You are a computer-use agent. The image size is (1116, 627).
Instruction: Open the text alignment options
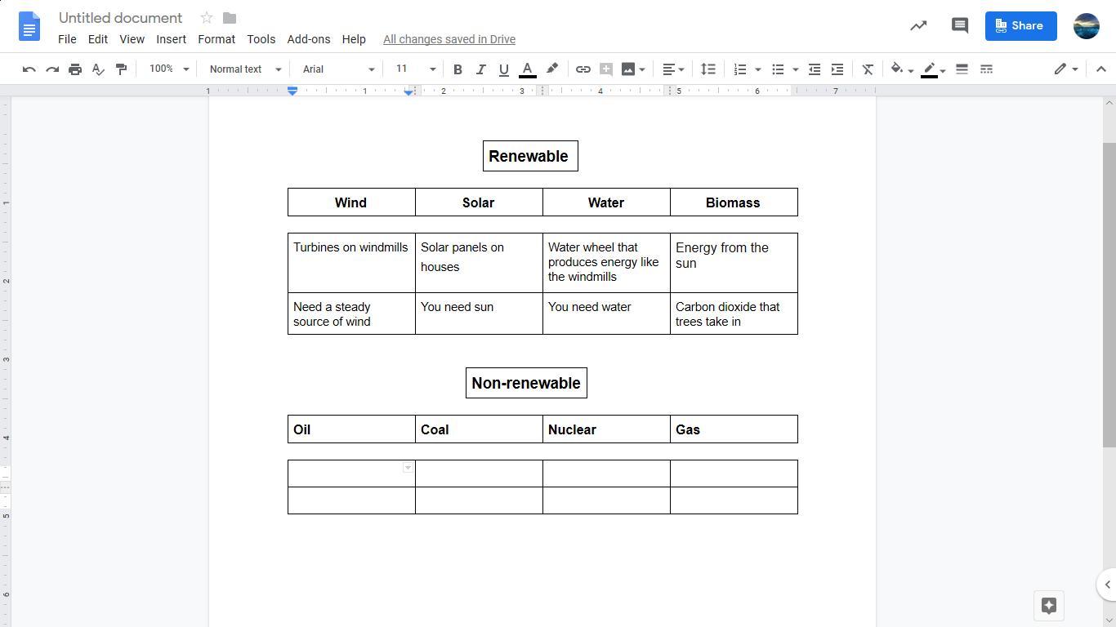coord(673,69)
